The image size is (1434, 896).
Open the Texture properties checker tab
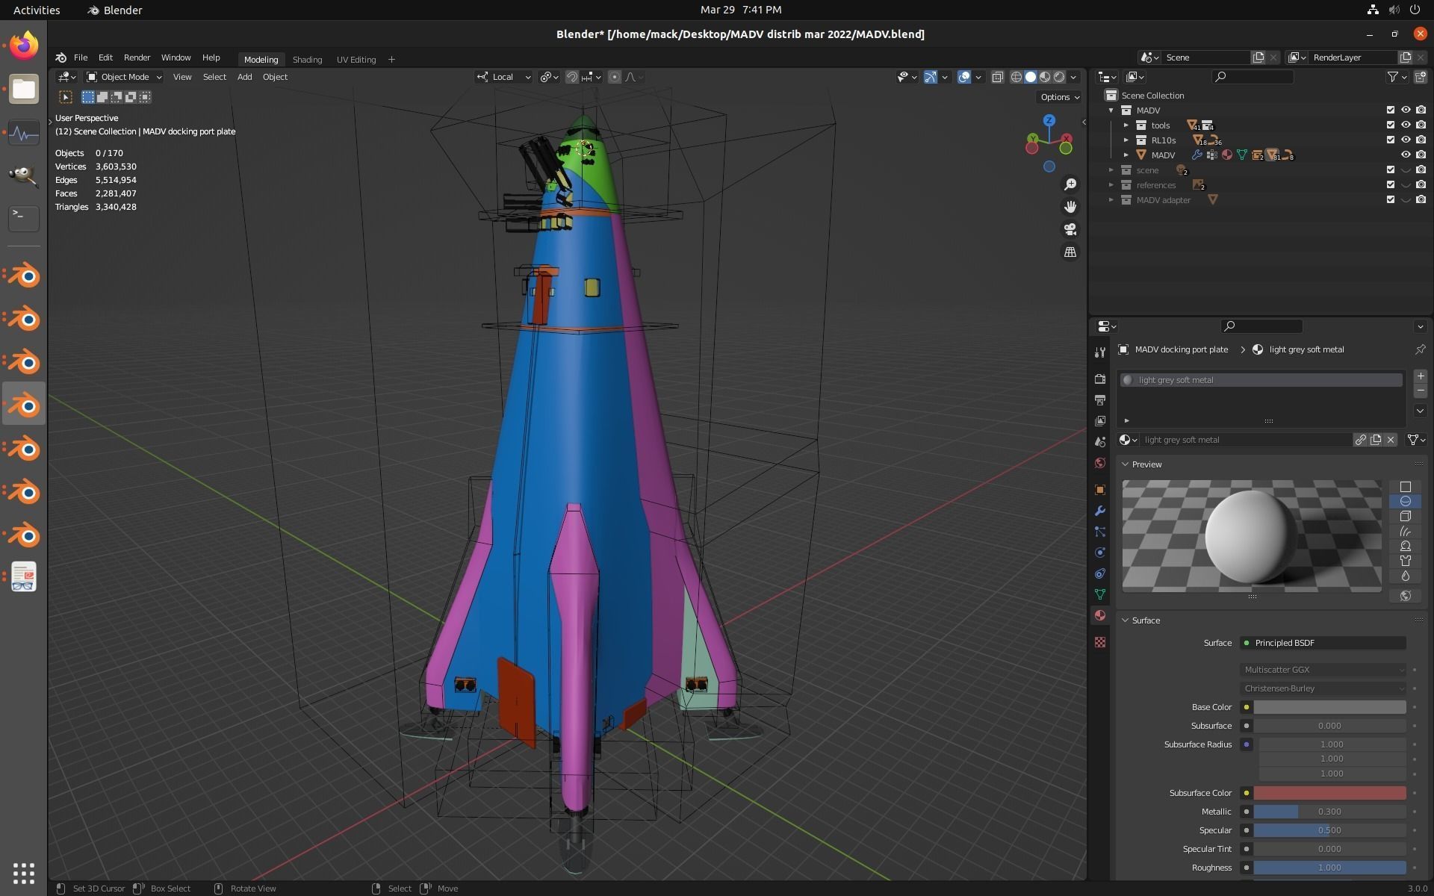click(1099, 642)
